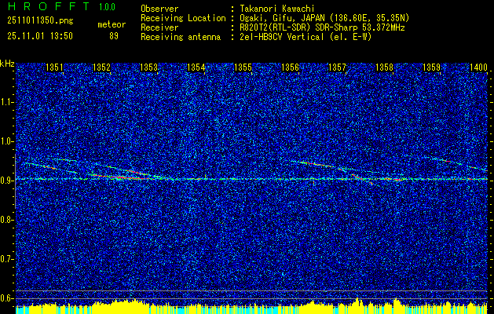The height and width of the screenshot is (314, 494).
Task: Click the file name 2511011350.png
Action: click(x=40, y=21)
